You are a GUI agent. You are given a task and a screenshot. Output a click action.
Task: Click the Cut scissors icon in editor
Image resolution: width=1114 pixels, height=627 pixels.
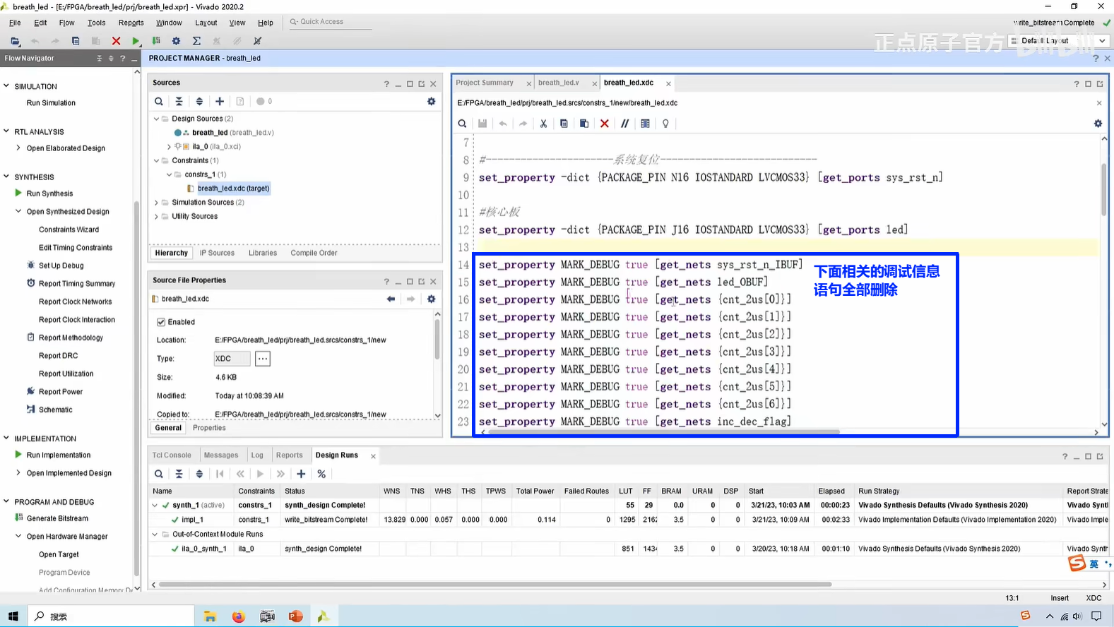point(543,124)
